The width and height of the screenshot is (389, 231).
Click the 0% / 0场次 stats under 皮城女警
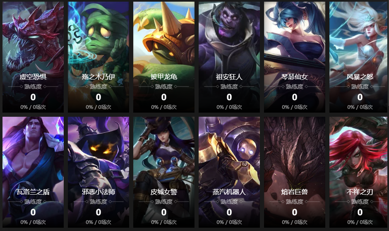click(x=164, y=222)
